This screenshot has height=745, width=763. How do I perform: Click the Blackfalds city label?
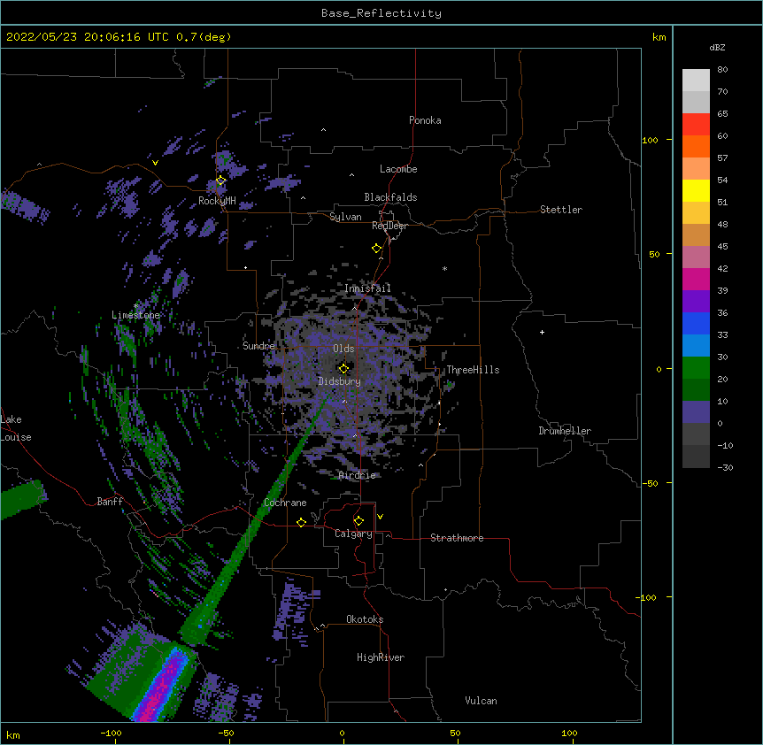390,197
